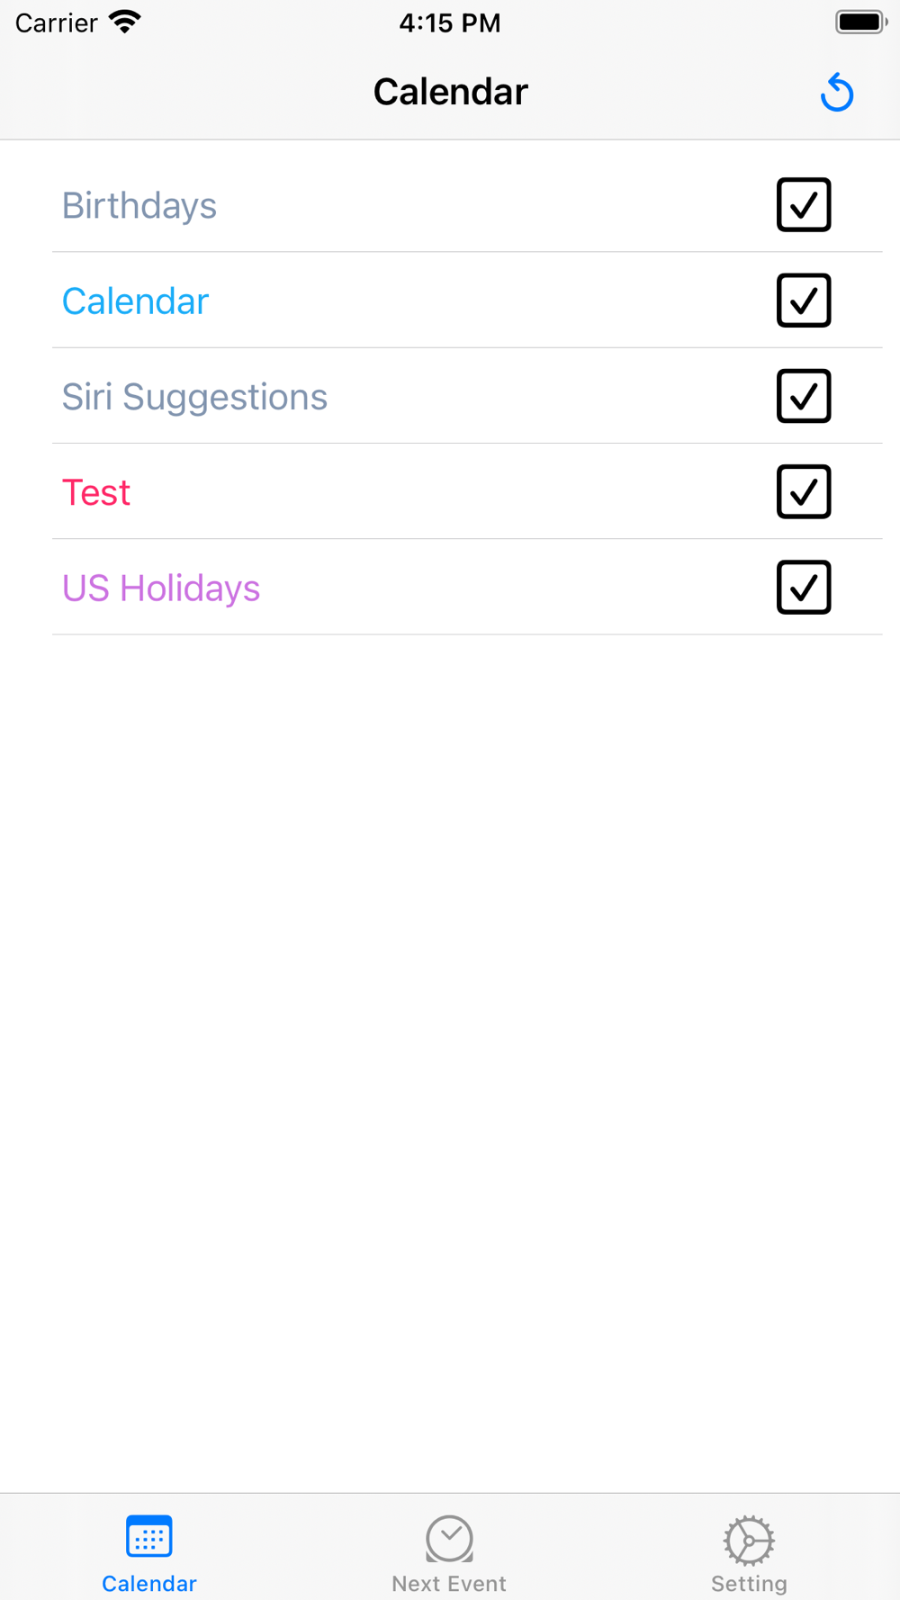This screenshot has height=1600, width=900.
Task: Disable the US Holidays checkbox
Action: [x=803, y=588]
